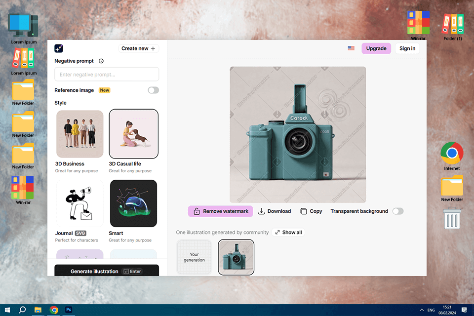474x316 pixels.
Task: Open the Negative prompt info icon
Action: (101, 61)
